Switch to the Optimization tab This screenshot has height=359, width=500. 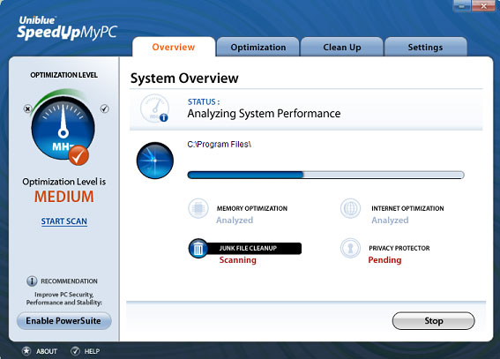click(258, 47)
